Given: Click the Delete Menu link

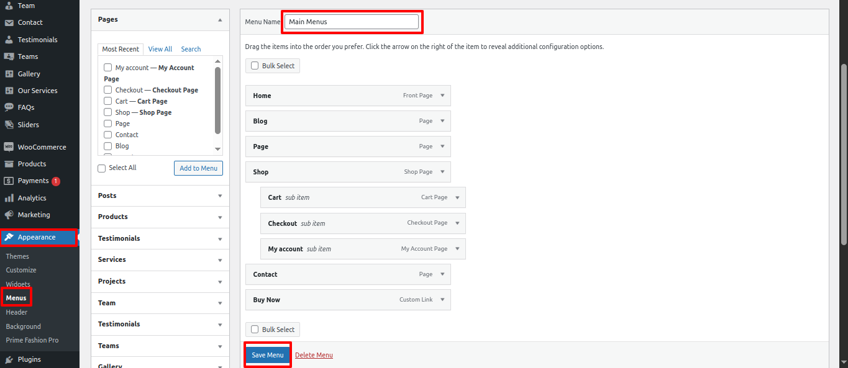Looking at the screenshot, I should click(314, 355).
